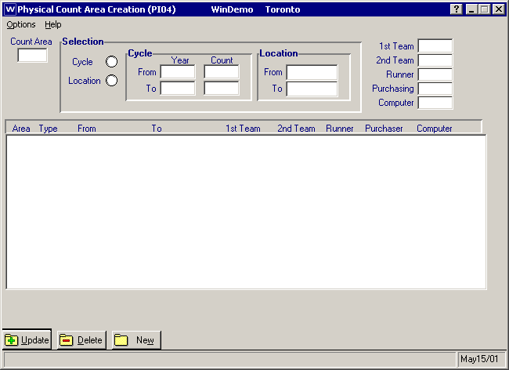Click the Cycle From Year field
The width and height of the screenshot is (509, 370).
178,72
